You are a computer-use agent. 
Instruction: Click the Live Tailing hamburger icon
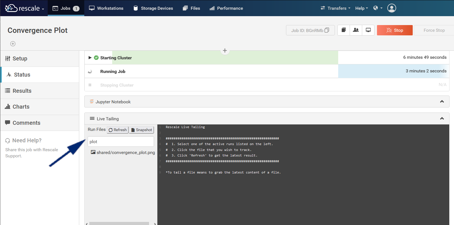(x=92, y=119)
